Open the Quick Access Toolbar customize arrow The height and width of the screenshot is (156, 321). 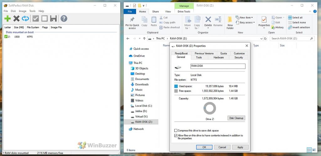144,6
